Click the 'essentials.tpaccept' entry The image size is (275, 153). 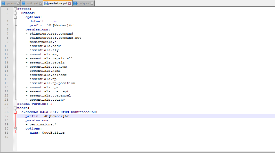(x=49, y=91)
